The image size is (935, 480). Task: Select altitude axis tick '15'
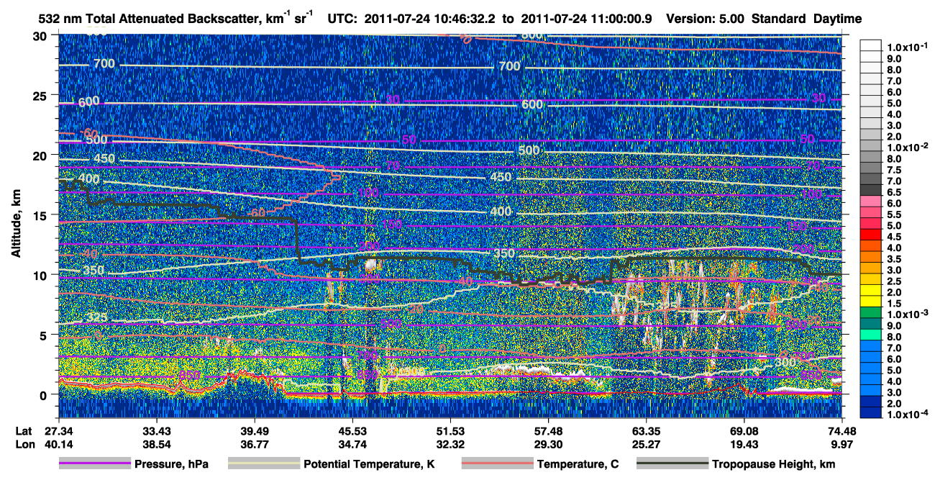click(x=41, y=214)
